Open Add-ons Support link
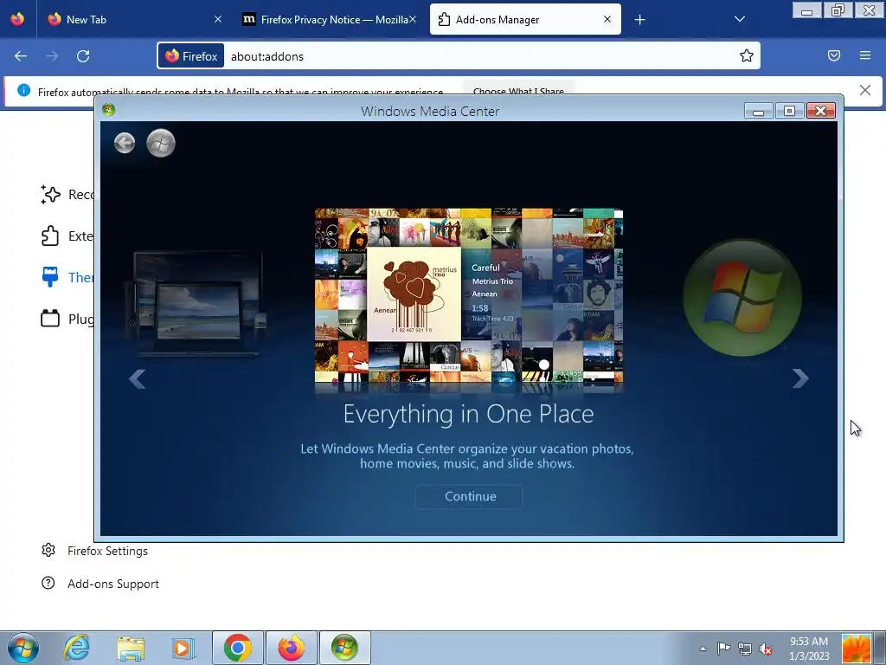This screenshot has width=886, height=665. (100, 584)
